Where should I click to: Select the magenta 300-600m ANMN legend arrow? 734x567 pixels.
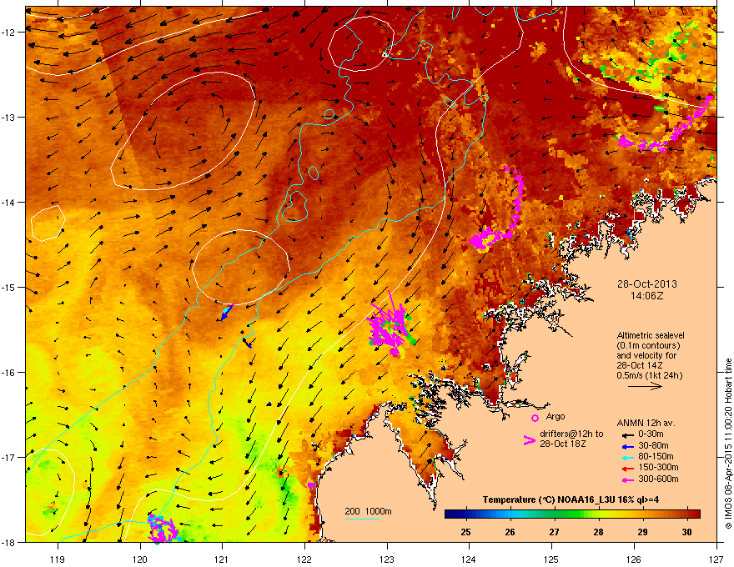[627, 479]
